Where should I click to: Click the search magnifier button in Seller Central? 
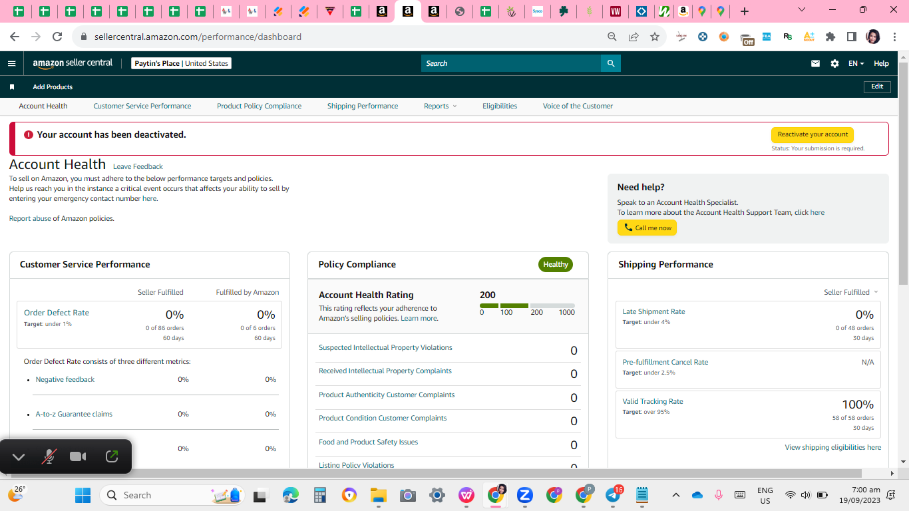[x=611, y=63]
